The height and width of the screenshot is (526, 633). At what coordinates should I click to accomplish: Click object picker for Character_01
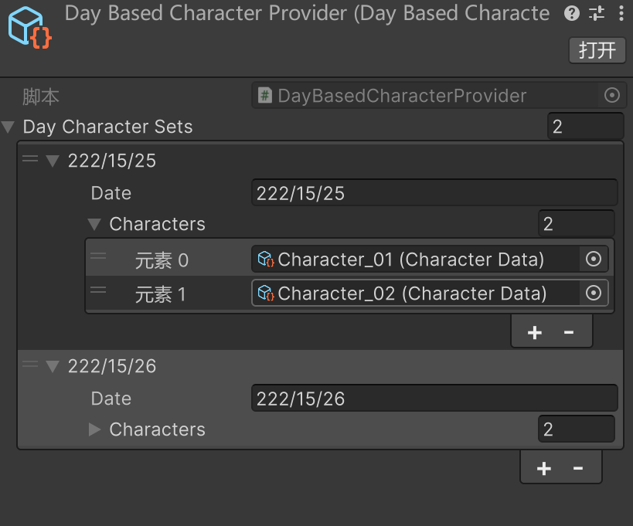click(x=594, y=260)
